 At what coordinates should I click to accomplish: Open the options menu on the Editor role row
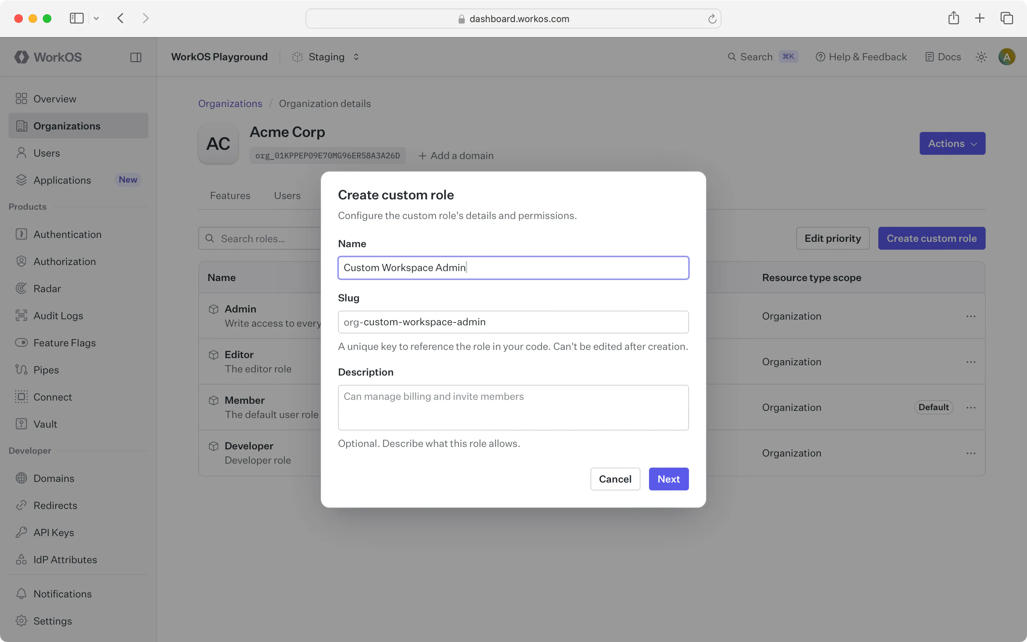coord(971,361)
